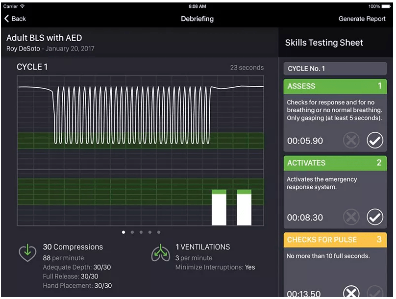Check the ACTIVATES step as passed
Screen dimensions: 396x299
click(375, 217)
